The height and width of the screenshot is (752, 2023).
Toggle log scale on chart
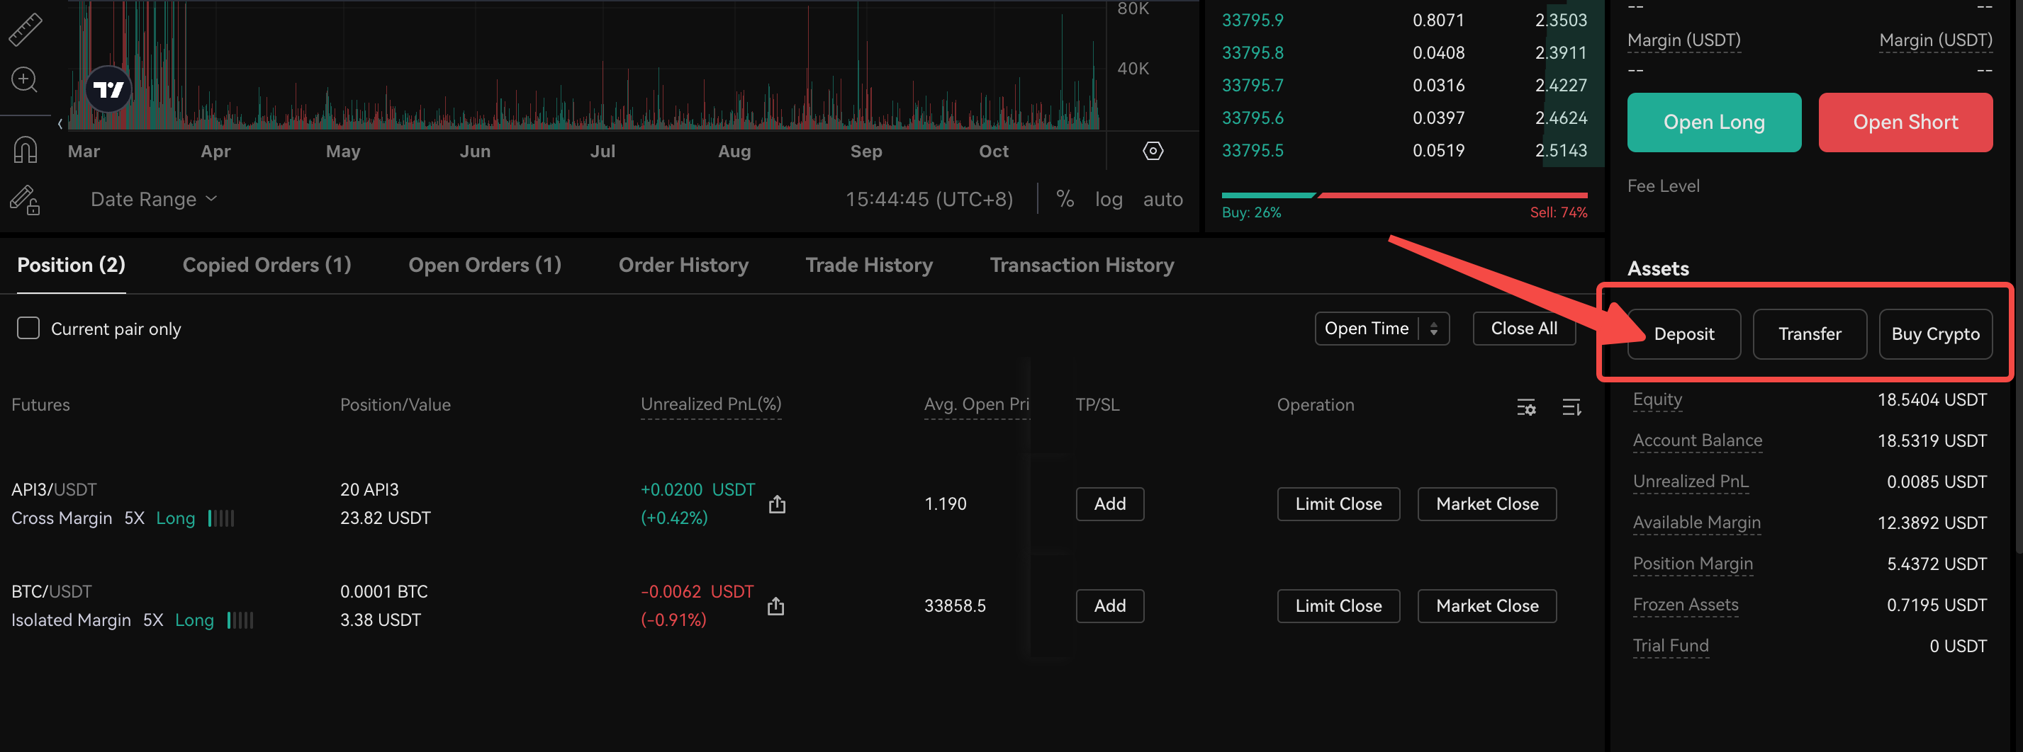1108,199
